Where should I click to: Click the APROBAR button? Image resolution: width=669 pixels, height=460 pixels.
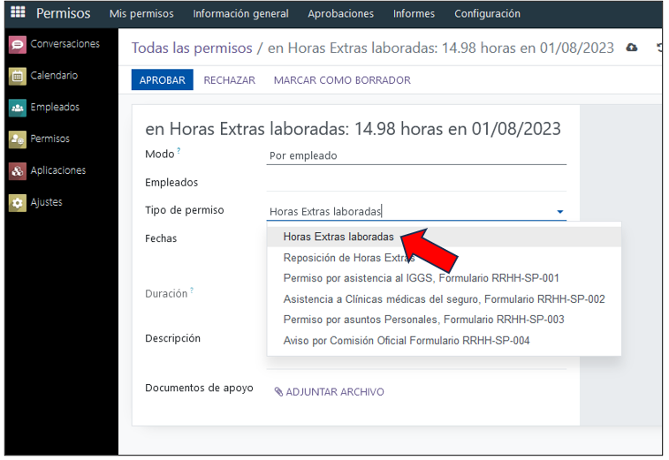[162, 80]
